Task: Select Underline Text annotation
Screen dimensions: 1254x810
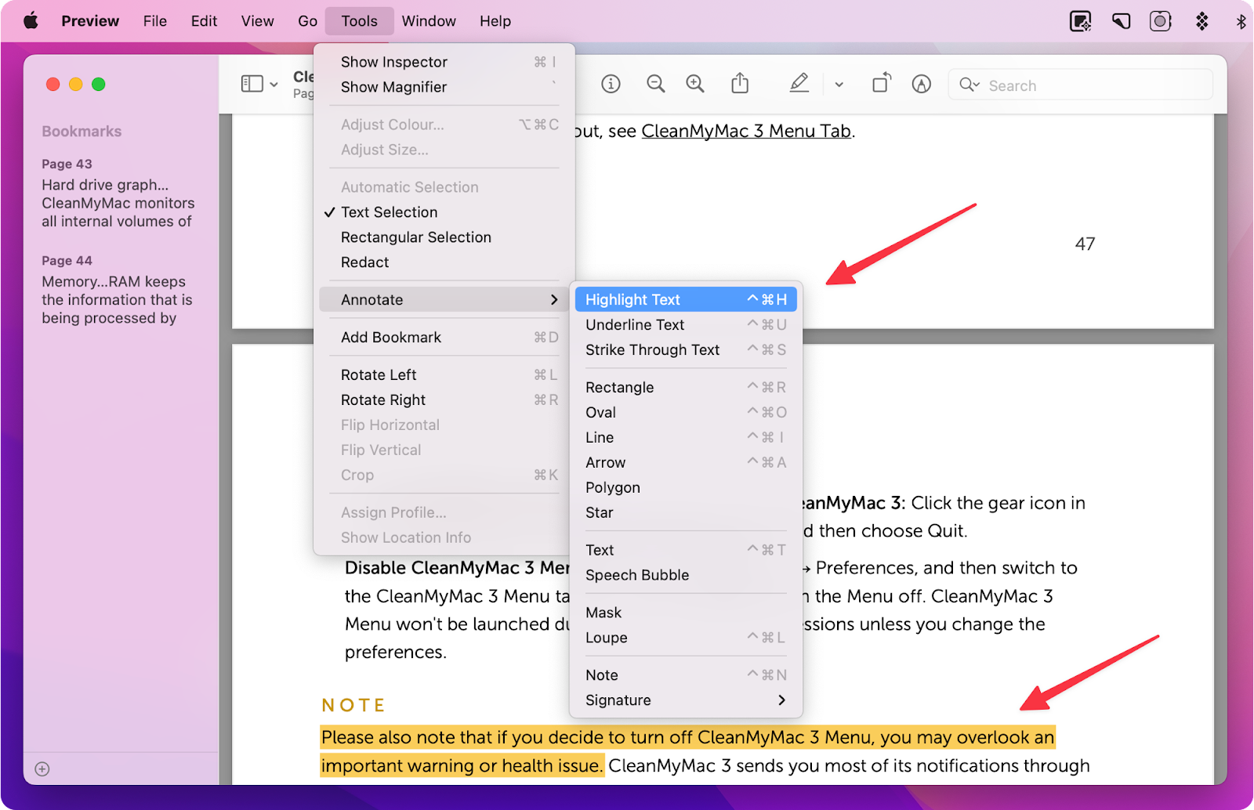Action: tap(686, 324)
